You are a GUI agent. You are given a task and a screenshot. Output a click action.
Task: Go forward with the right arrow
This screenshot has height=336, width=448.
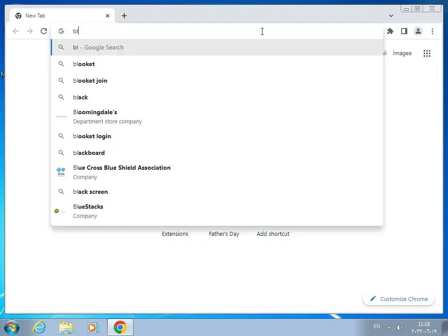tap(30, 31)
